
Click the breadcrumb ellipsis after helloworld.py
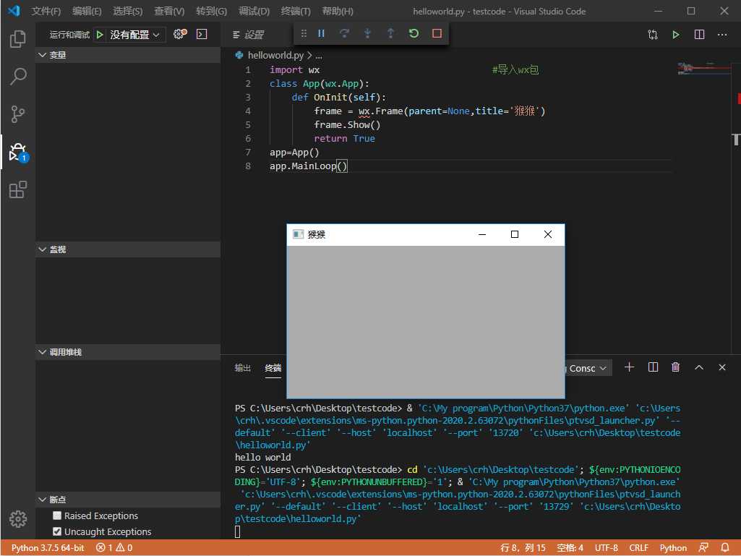pyautogui.click(x=319, y=56)
